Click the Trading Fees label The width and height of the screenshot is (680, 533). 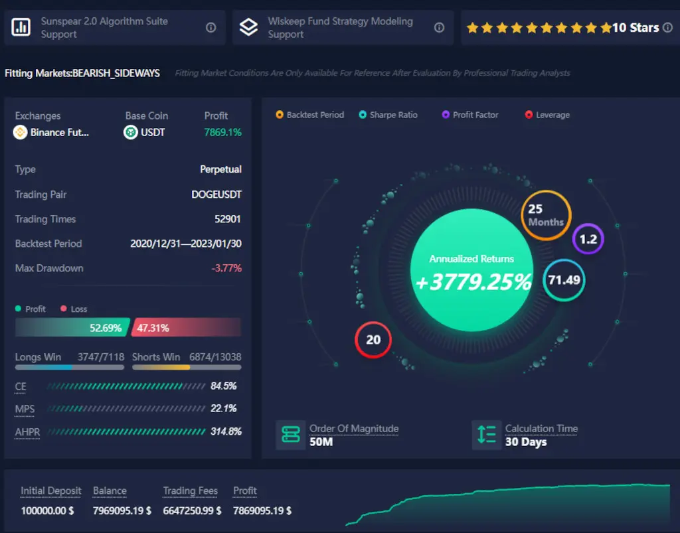pos(190,491)
